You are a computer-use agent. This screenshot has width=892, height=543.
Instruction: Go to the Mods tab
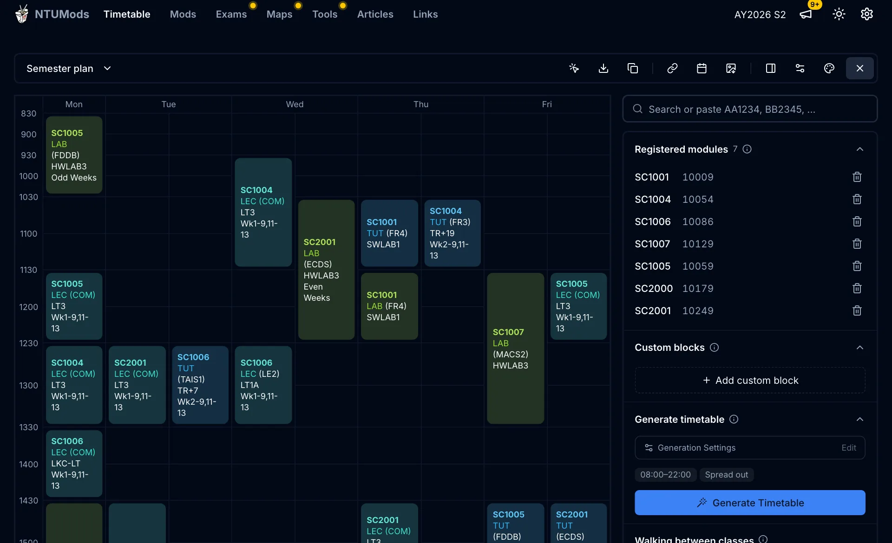[x=183, y=14]
